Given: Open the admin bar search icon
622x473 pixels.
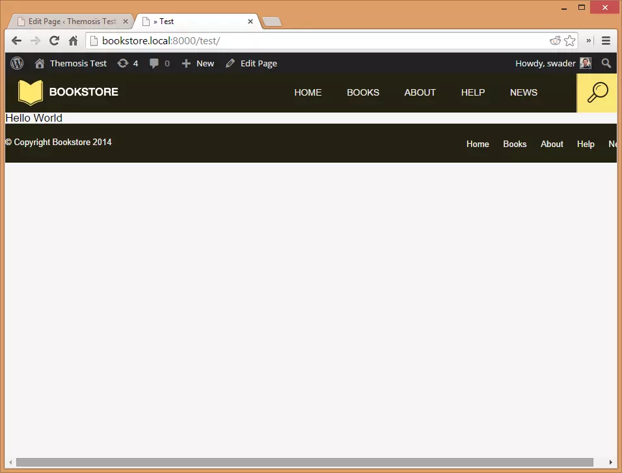Looking at the screenshot, I should click(606, 63).
